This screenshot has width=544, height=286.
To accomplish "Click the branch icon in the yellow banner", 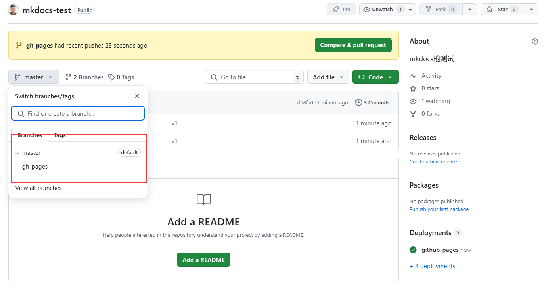I will 19,46.
